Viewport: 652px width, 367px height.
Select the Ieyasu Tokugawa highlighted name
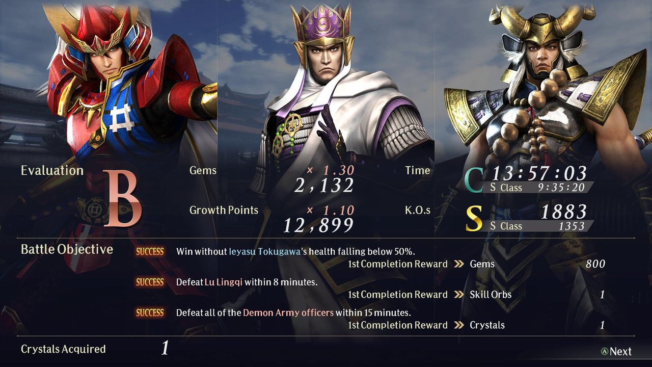pyautogui.click(x=262, y=251)
